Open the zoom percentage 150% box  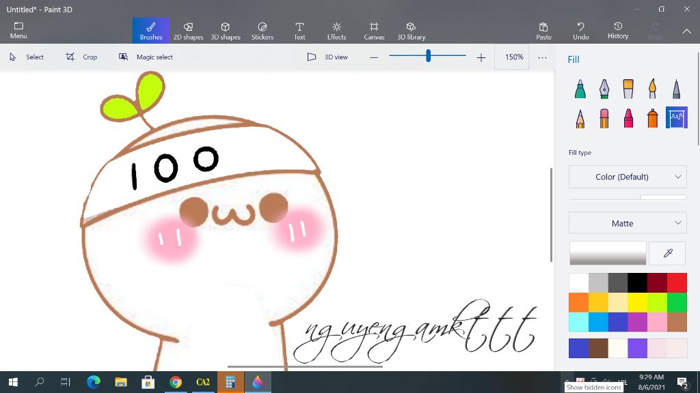point(514,57)
